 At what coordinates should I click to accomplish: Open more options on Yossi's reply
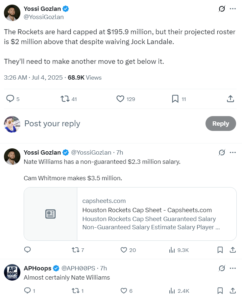(233, 153)
